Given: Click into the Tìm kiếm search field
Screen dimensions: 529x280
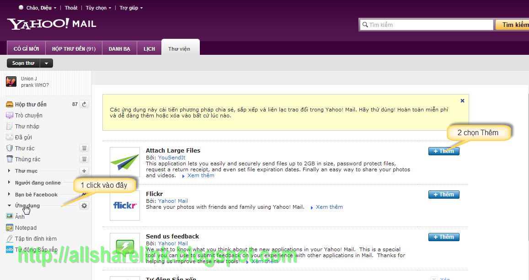Looking at the screenshot, I should [x=427, y=25].
